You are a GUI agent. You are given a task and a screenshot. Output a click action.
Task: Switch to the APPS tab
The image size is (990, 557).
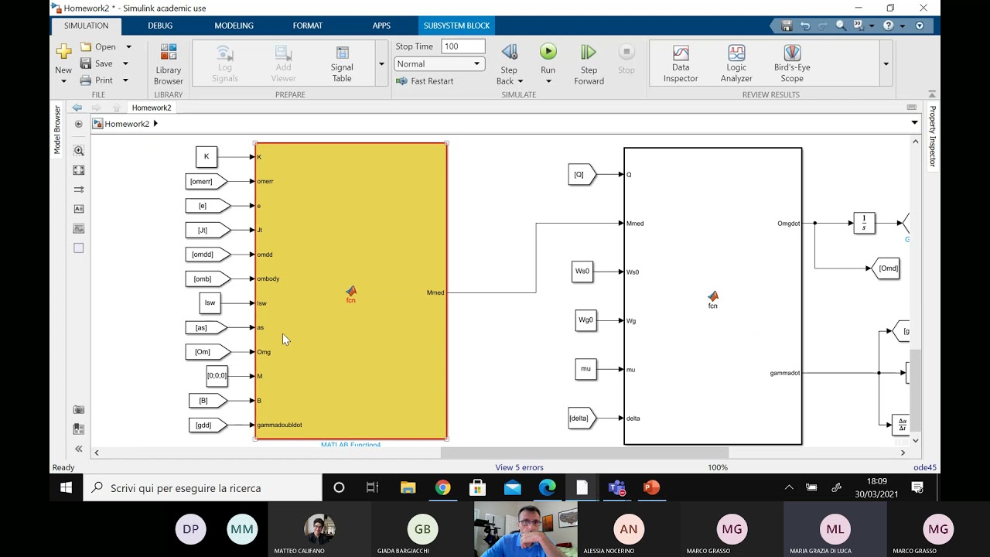click(x=381, y=26)
